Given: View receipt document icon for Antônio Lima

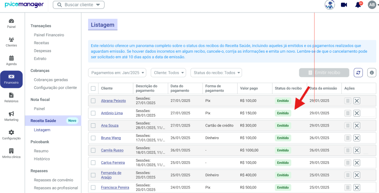Looking at the screenshot, I should click(x=348, y=113).
